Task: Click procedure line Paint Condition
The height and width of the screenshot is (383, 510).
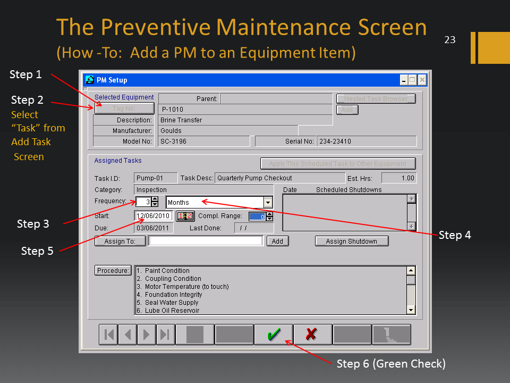Action: point(167,271)
